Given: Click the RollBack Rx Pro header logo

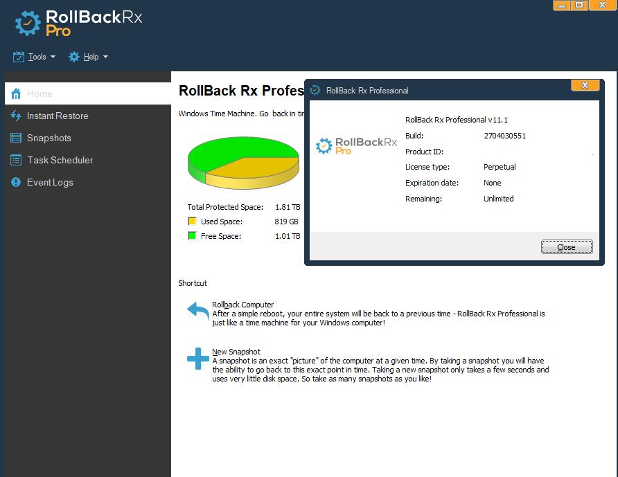Looking at the screenshot, I should tap(78, 24).
